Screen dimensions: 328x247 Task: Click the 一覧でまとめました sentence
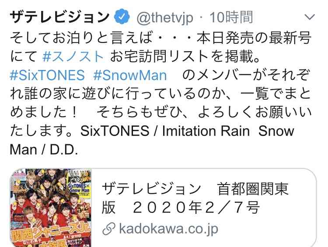click(161, 103)
